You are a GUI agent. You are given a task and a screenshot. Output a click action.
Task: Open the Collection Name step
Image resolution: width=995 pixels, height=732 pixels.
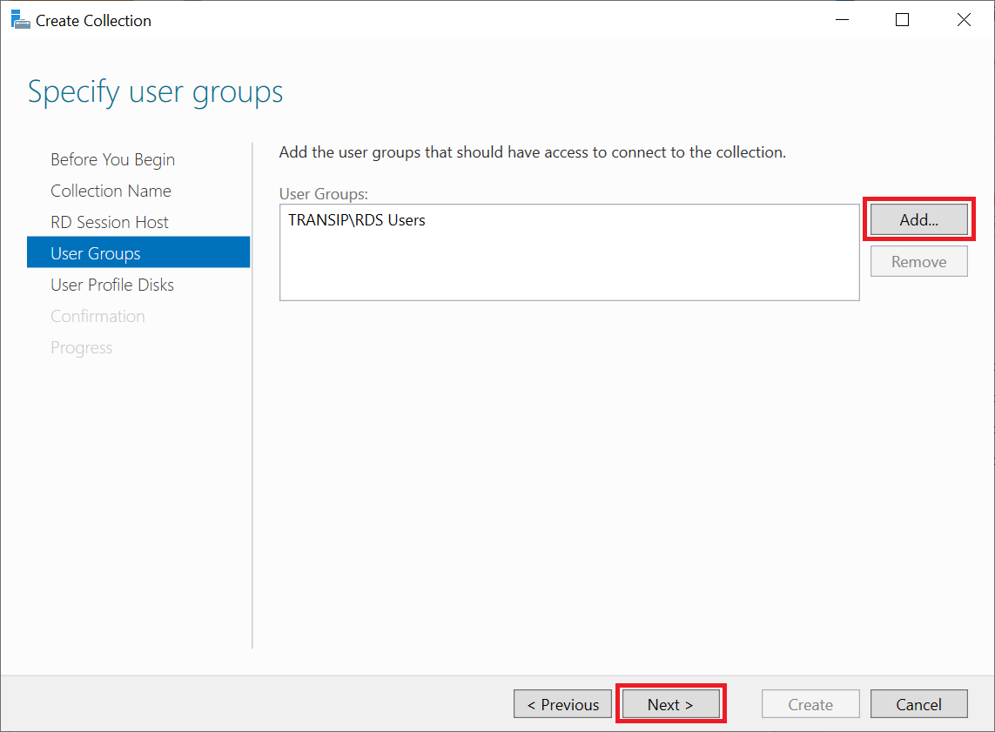coord(111,191)
